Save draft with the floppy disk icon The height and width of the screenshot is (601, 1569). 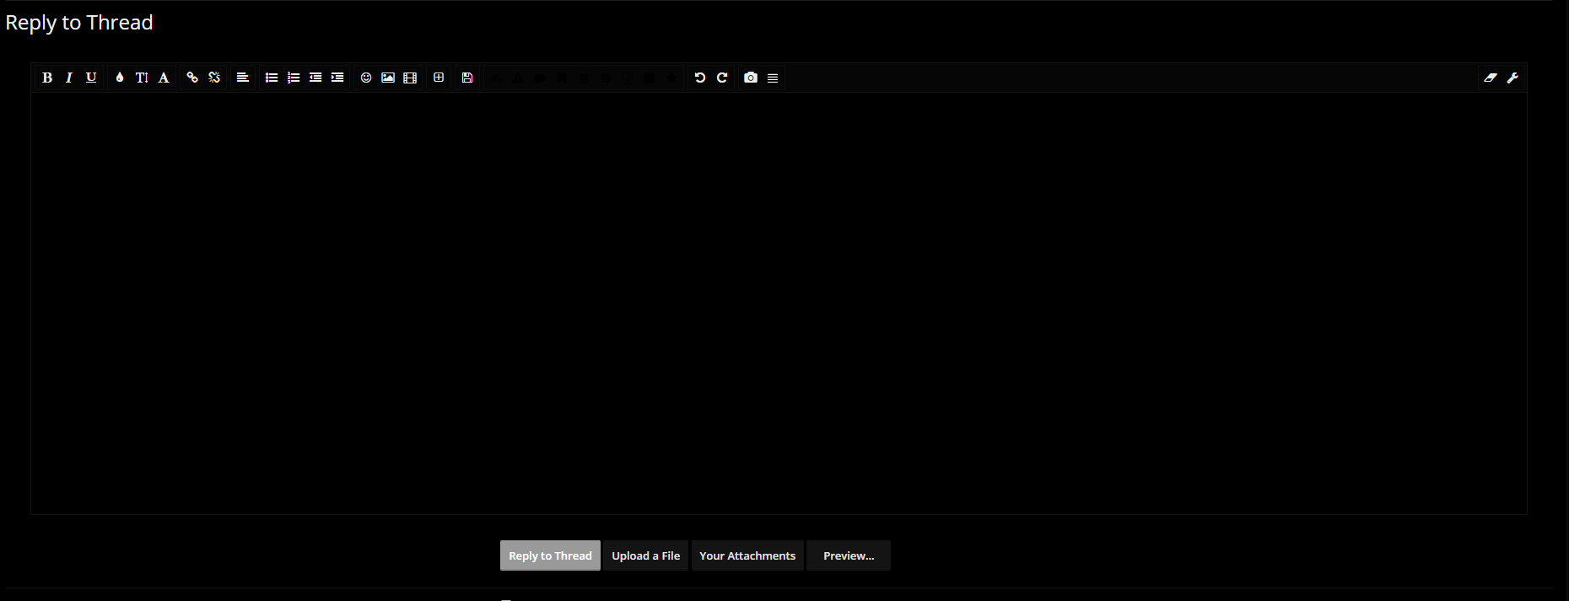(x=467, y=78)
